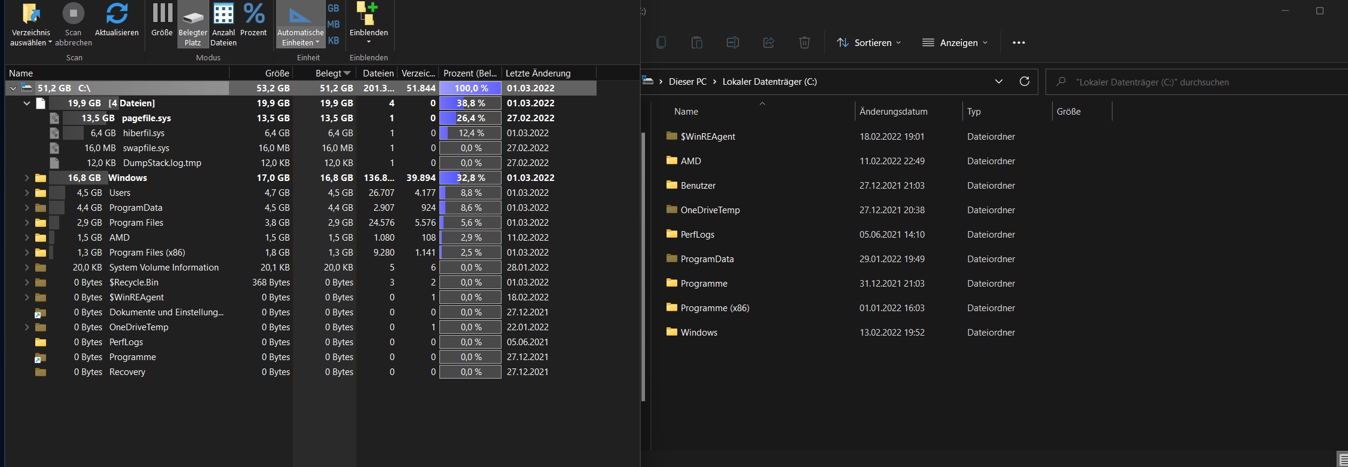Click Explorer paste icon
The height and width of the screenshot is (467, 1348).
tap(697, 42)
